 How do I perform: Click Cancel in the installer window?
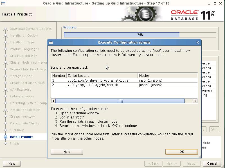(212, 163)
